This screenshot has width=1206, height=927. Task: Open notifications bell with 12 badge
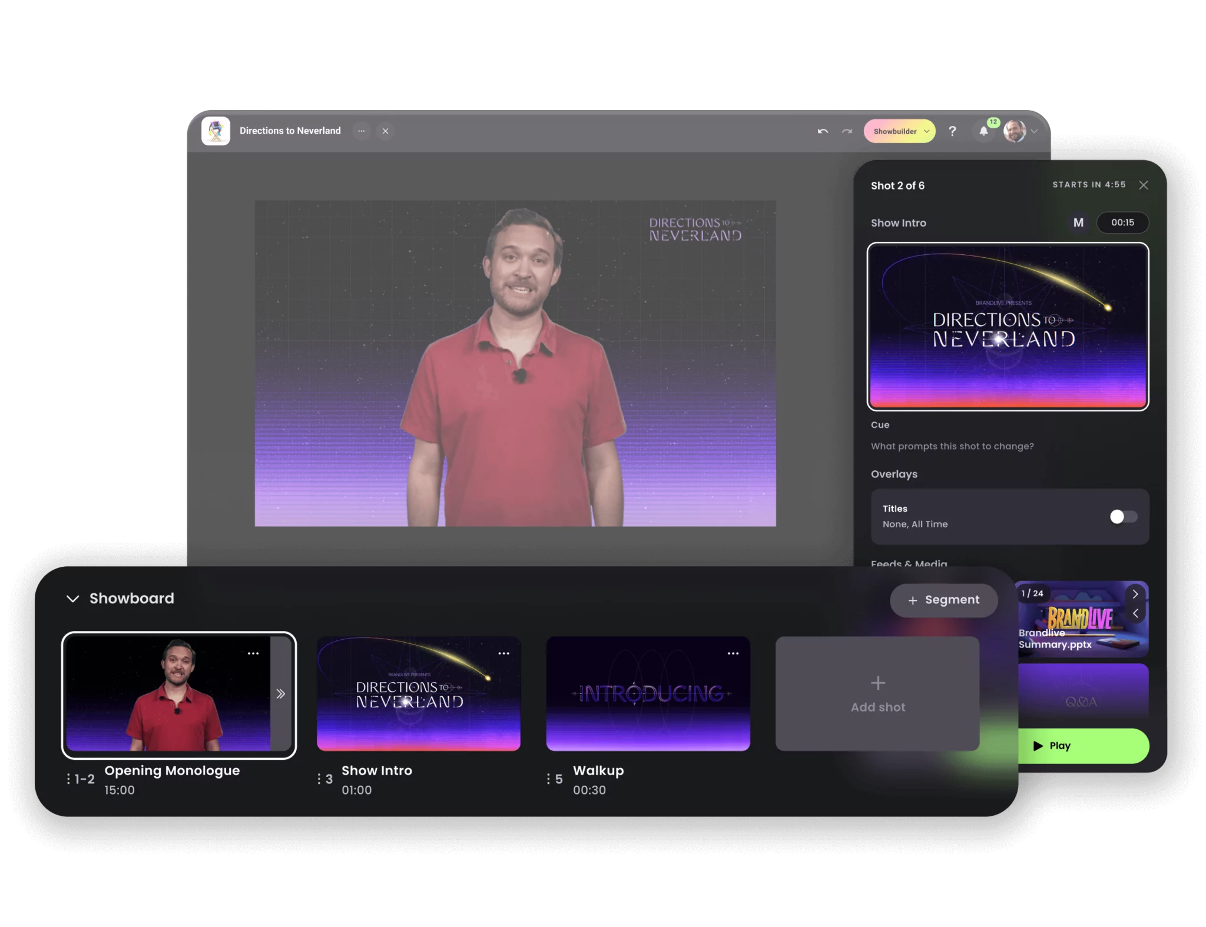(983, 131)
